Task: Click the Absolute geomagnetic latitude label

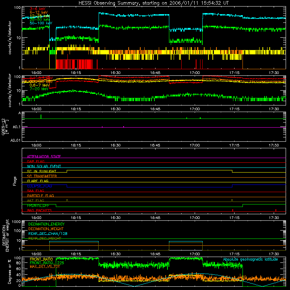Action: 250,260
